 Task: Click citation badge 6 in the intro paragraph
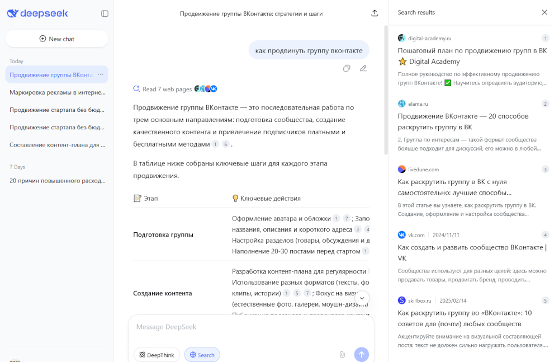(225, 144)
